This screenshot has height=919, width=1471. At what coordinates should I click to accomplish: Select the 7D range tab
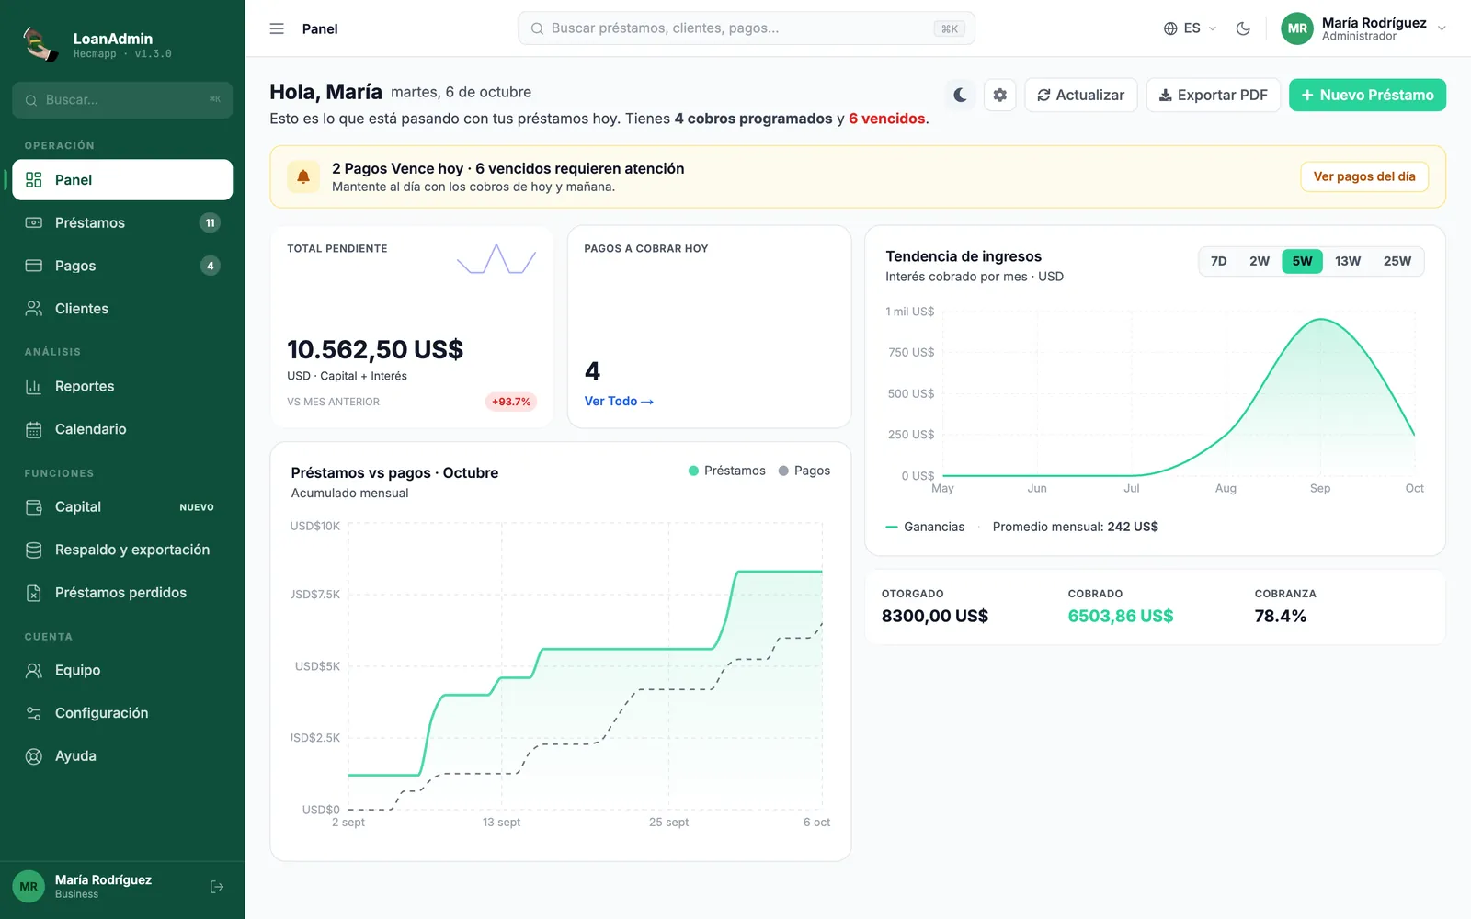coord(1219,261)
